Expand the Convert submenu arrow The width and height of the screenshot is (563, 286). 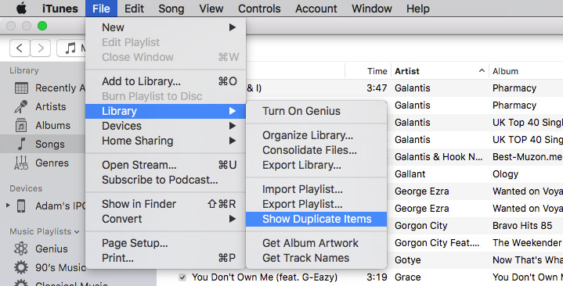tap(233, 219)
